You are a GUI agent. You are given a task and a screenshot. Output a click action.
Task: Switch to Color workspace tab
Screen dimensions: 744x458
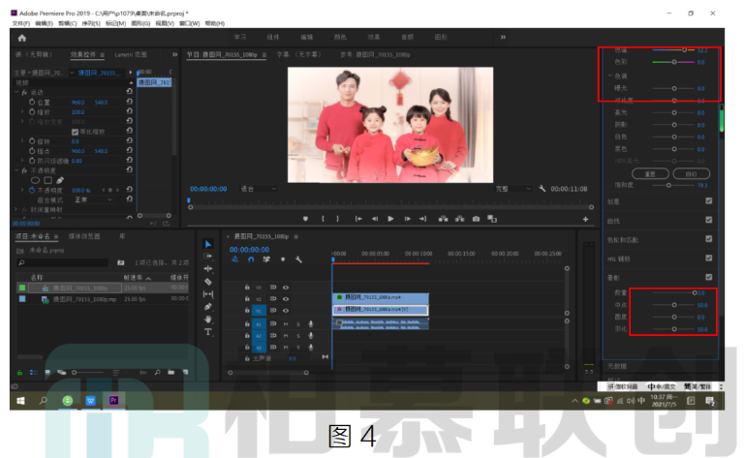point(340,37)
